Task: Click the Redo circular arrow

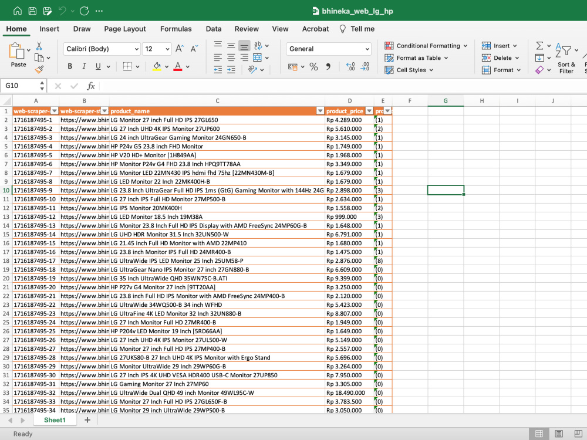Action: (84, 11)
